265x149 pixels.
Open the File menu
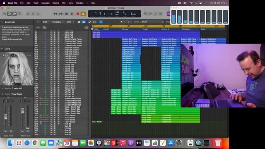pyautogui.click(x=22, y=3)
